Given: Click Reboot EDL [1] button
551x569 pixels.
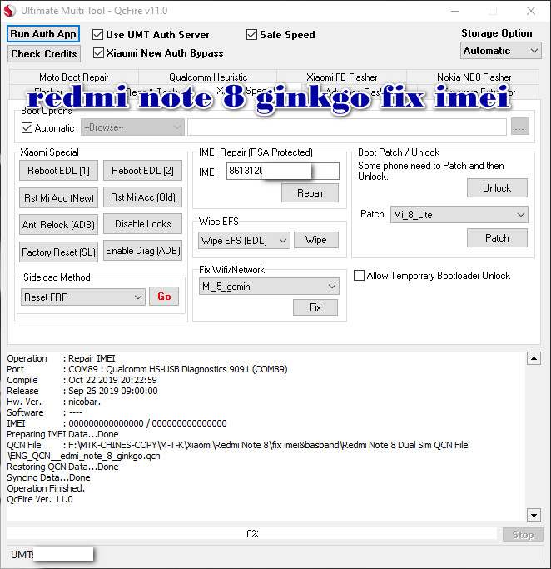Looking at the screenshot, I should click(x=59, y=171).
